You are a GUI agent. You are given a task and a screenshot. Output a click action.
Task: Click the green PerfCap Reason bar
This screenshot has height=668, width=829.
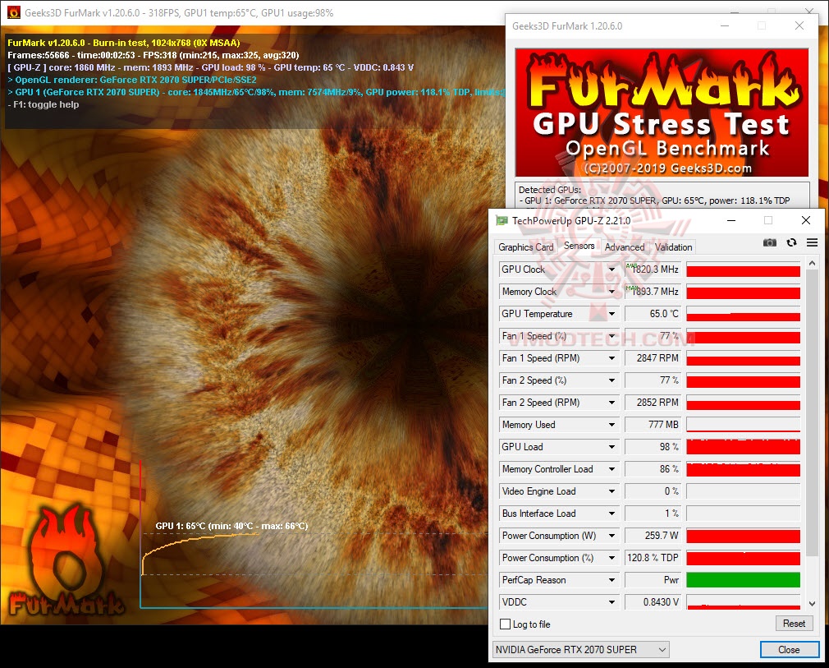coord(743,580)
